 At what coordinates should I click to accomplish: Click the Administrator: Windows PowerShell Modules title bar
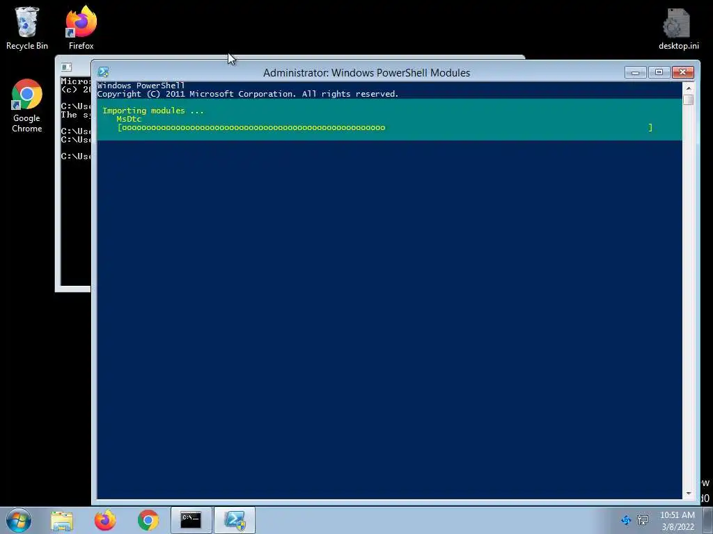tap(366, 72)
